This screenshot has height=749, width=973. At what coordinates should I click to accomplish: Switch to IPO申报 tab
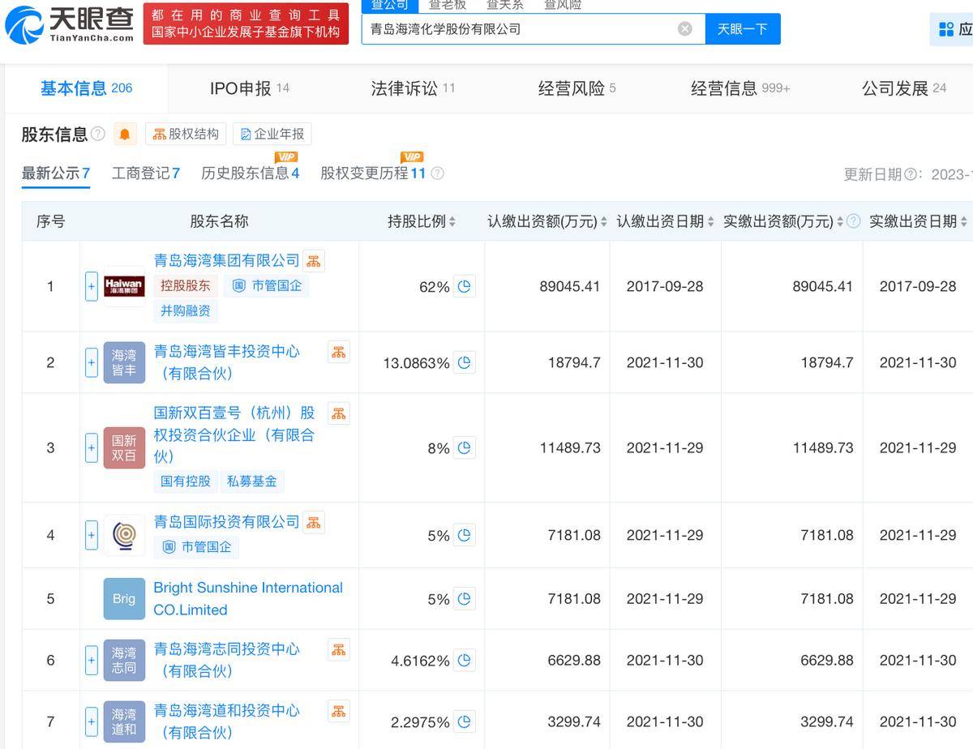click(x=249, y=88)
